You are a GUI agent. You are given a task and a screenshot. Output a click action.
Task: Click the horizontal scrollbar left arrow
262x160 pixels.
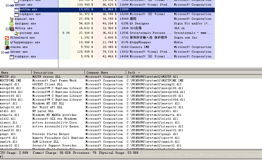point(1,156)
